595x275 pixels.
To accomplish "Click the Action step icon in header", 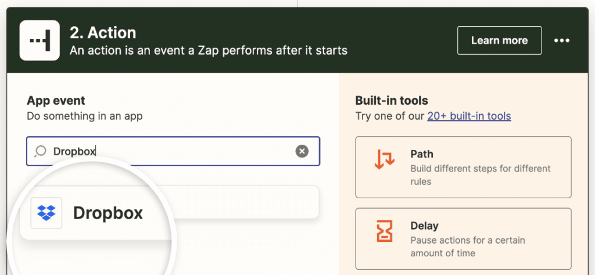I will click(x=40, y=40).
